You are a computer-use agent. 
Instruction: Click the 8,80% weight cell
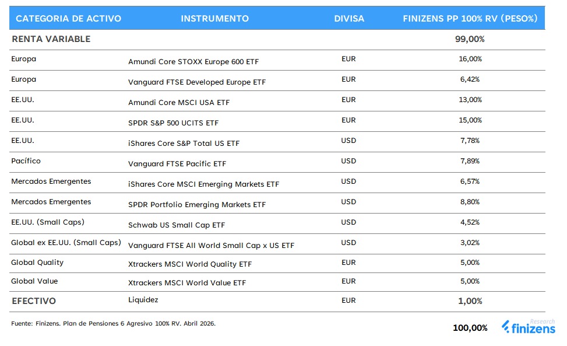[470, 202]
